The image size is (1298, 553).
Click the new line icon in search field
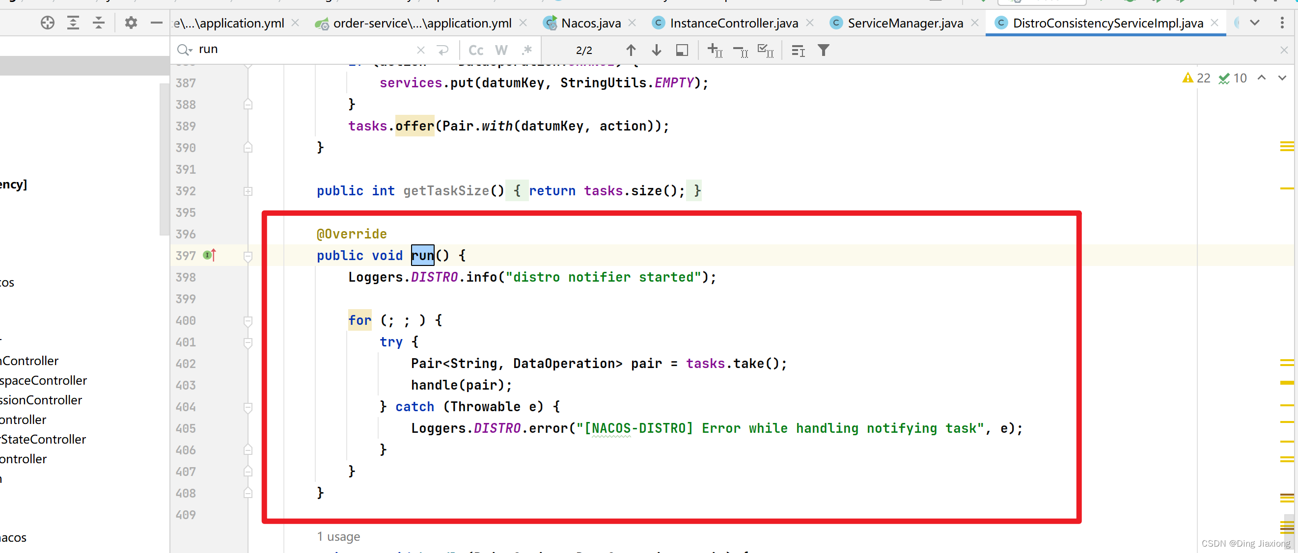point(443,50)
